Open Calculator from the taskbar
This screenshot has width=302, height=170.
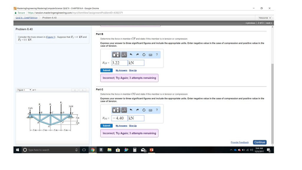pyautogui.click(x=134, y=150)
